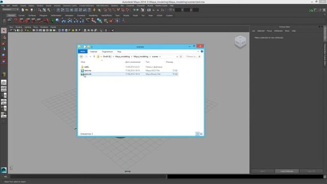The width and height of the screenshot is (327, 184).
Task: Click the red question mark shelf icon
Action: 16,20
